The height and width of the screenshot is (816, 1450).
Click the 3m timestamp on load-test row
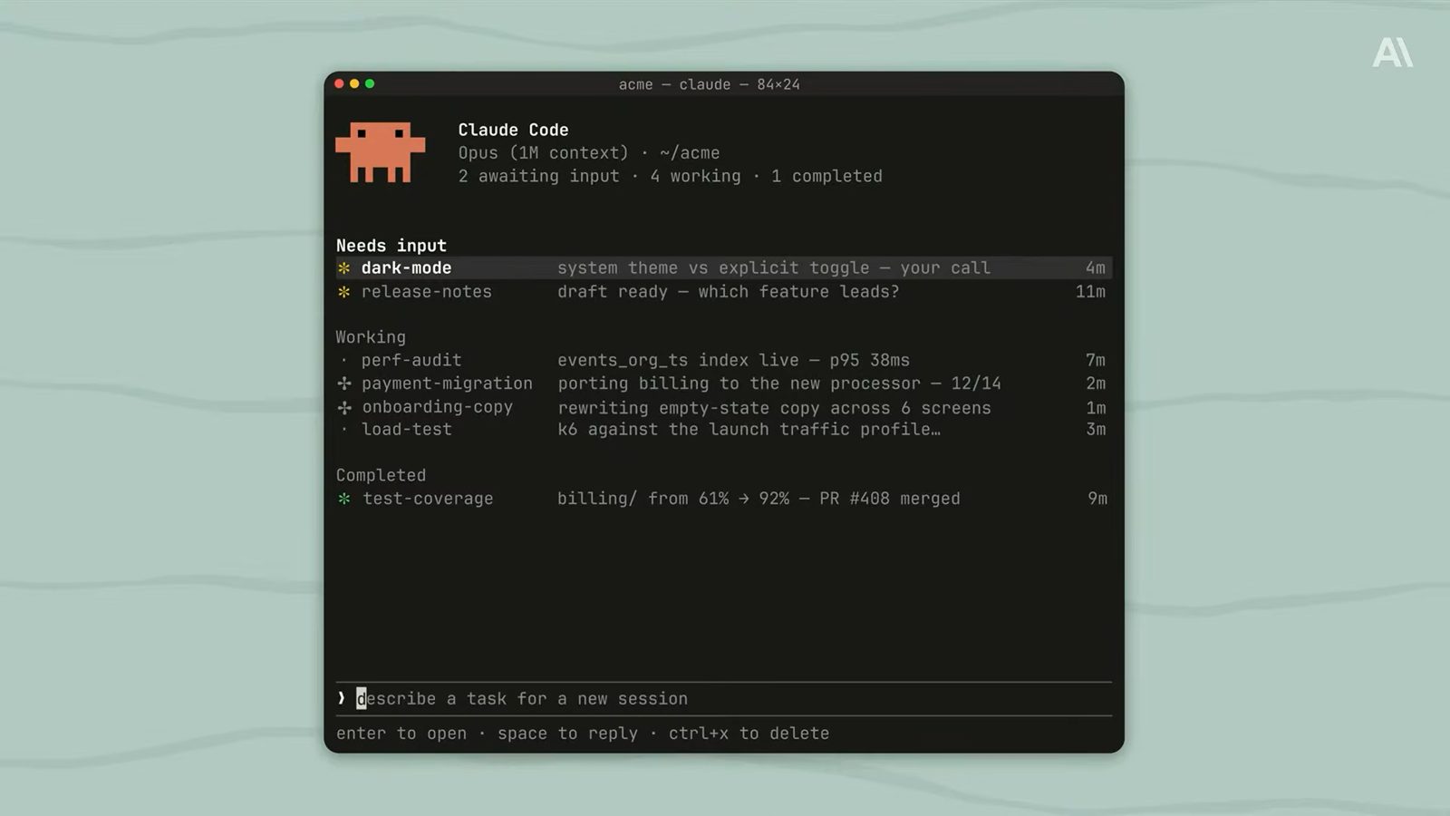[1096, 430]
